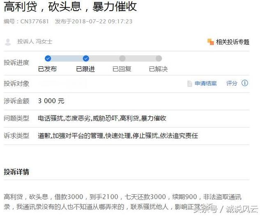263x216 pixels.
Task: Click the 已跟进 progress checkmark
Action: coord(86,59)
